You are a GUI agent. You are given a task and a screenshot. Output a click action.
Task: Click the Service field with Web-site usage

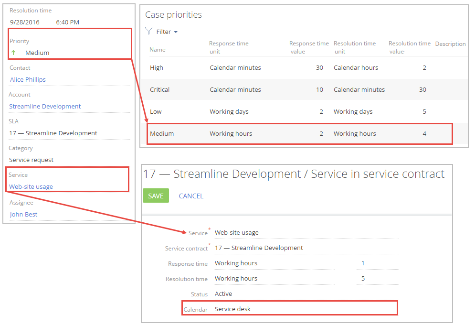[x=306, y=233]
